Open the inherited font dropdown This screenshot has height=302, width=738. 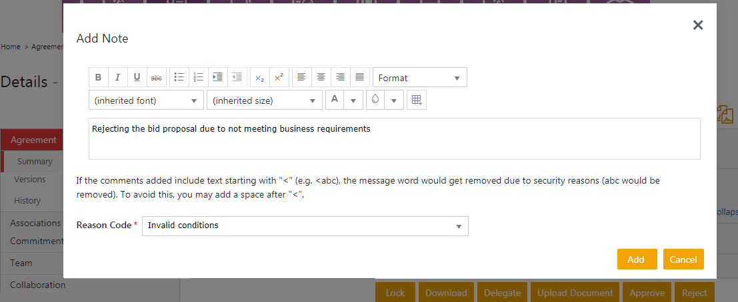click(146, 100)
